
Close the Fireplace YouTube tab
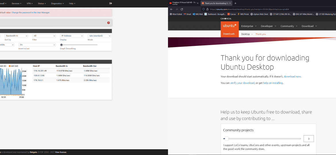pos(198,3)
